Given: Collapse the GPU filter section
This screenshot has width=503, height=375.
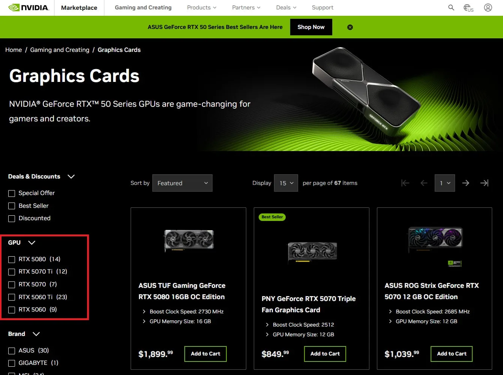Looking at the screenshot, I should [32, 243].
